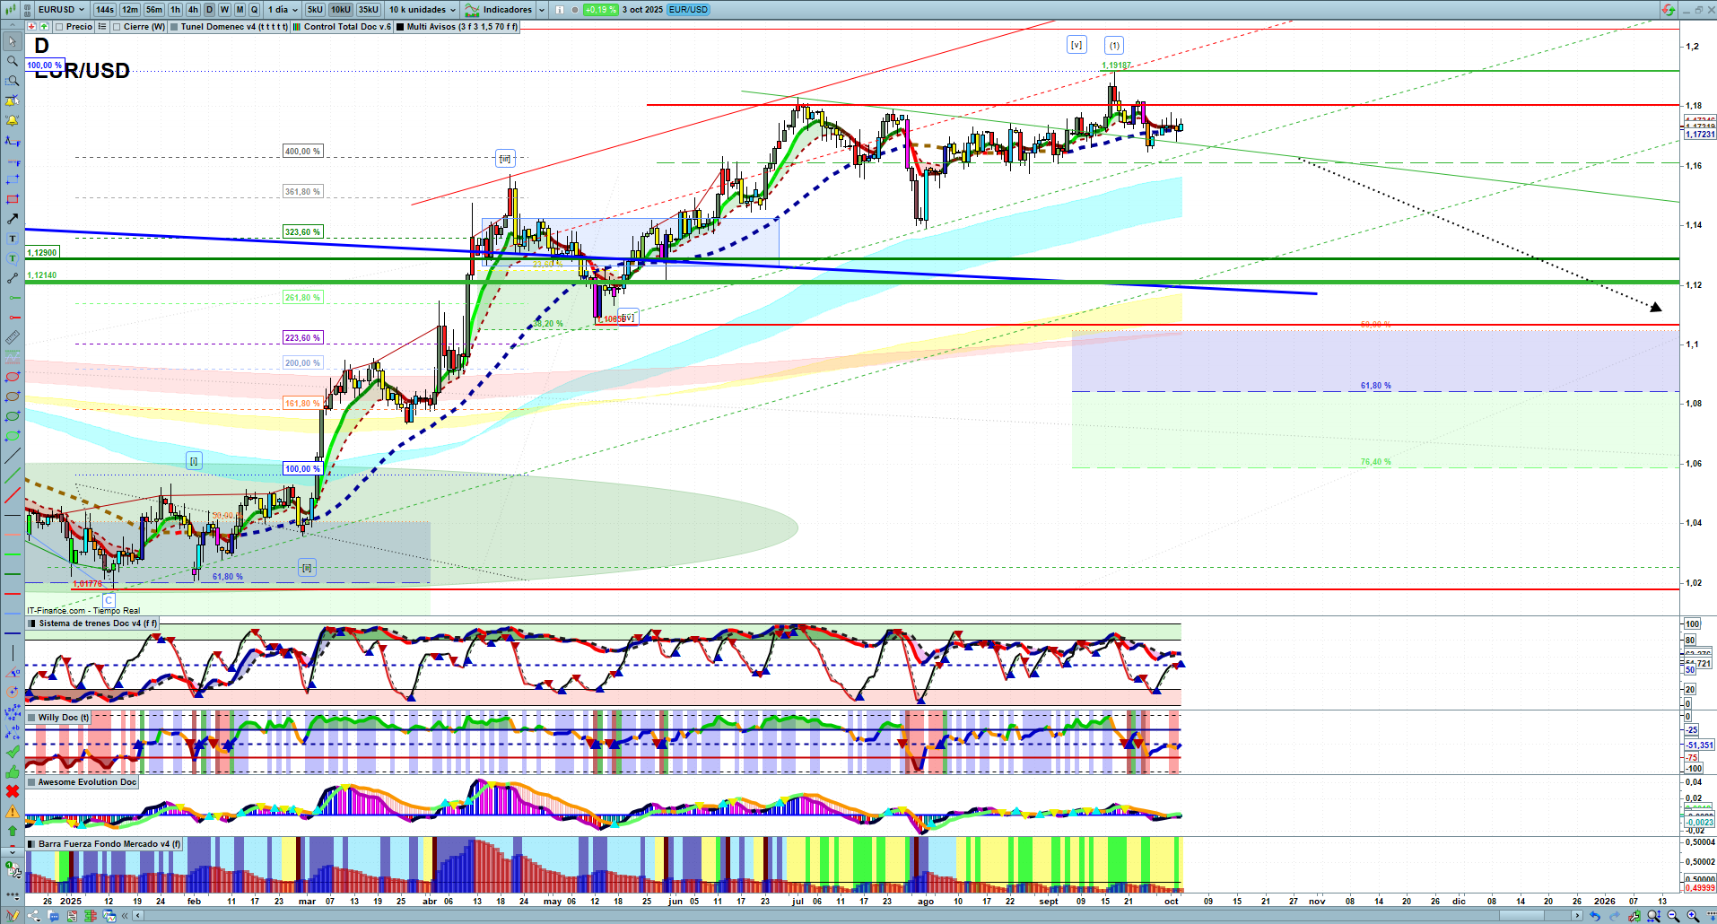The image size is (1717, 924).
Task: Switch to the 12m timeframe
Action: tap(130, 10)
